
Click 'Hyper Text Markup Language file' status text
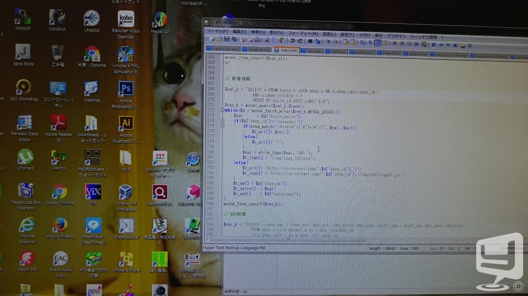pyautogui.click(x=234, y=248)
